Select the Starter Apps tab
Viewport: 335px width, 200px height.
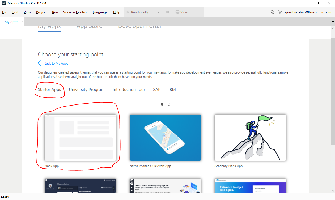pos(49,90)
